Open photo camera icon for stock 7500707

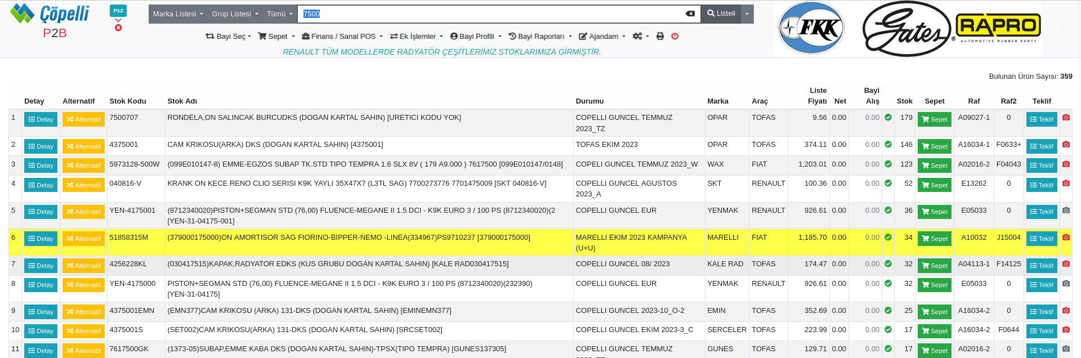pos(1066,118)
